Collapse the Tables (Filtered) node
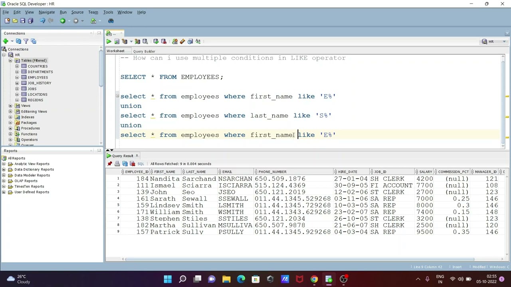 click(10, 61)
